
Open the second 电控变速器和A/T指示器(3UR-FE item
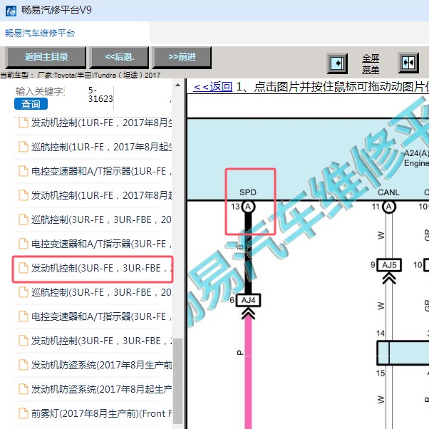click(x=95, y=317)
